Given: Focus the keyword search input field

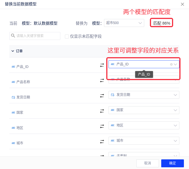Looking at the screenshot, I should pos(37,36).
